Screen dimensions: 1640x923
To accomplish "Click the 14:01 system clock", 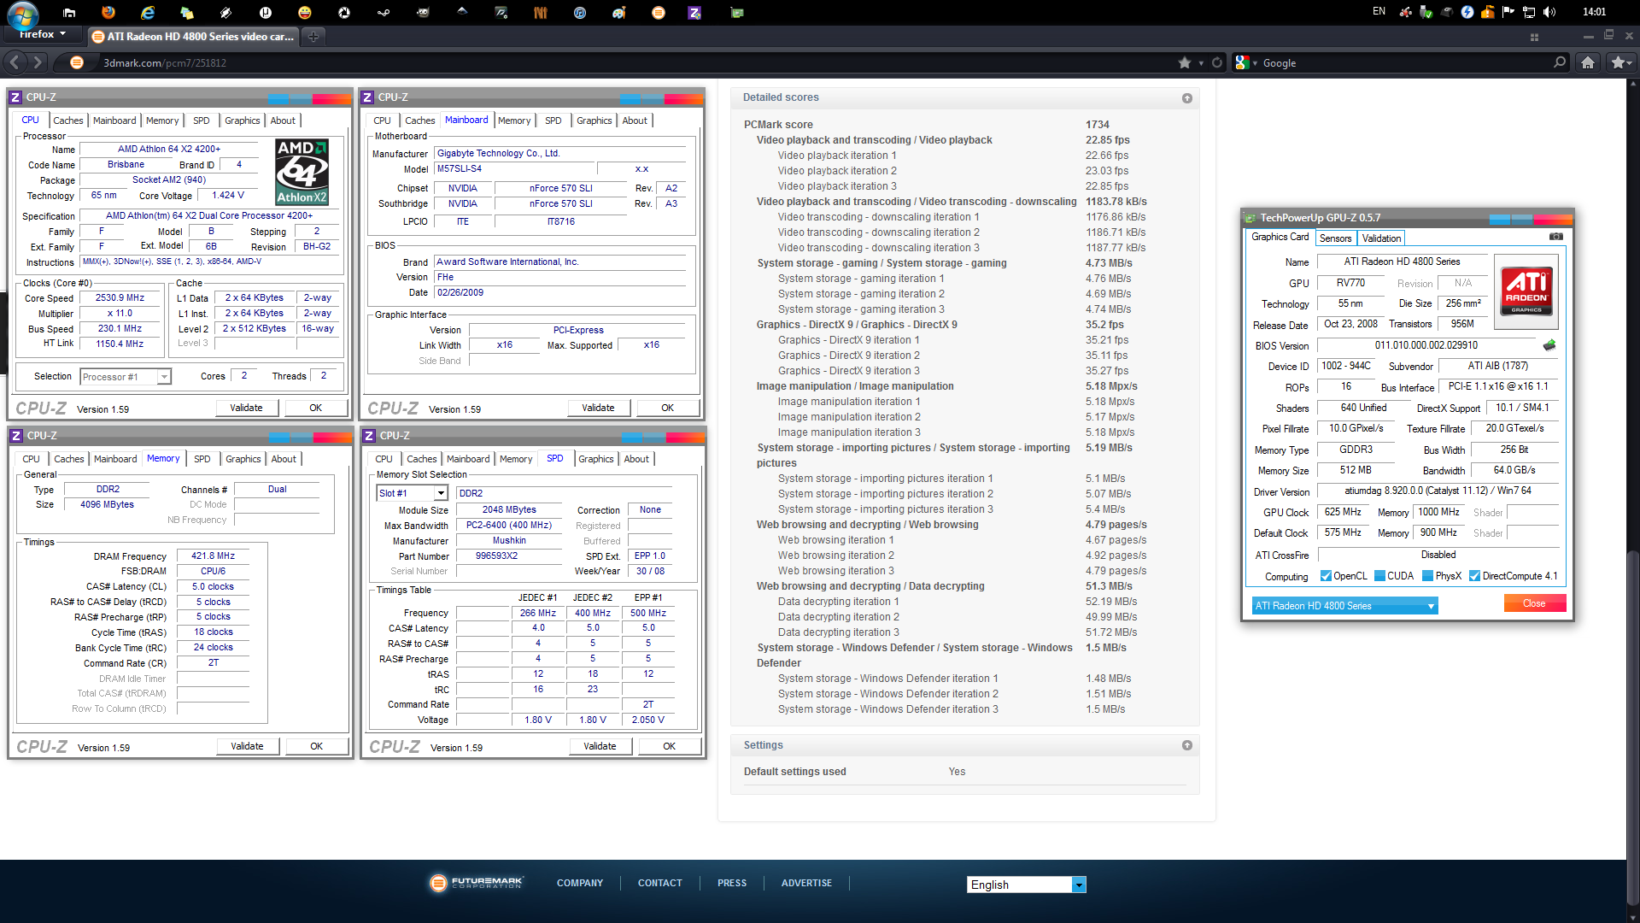I will (x=1594, y=12).
